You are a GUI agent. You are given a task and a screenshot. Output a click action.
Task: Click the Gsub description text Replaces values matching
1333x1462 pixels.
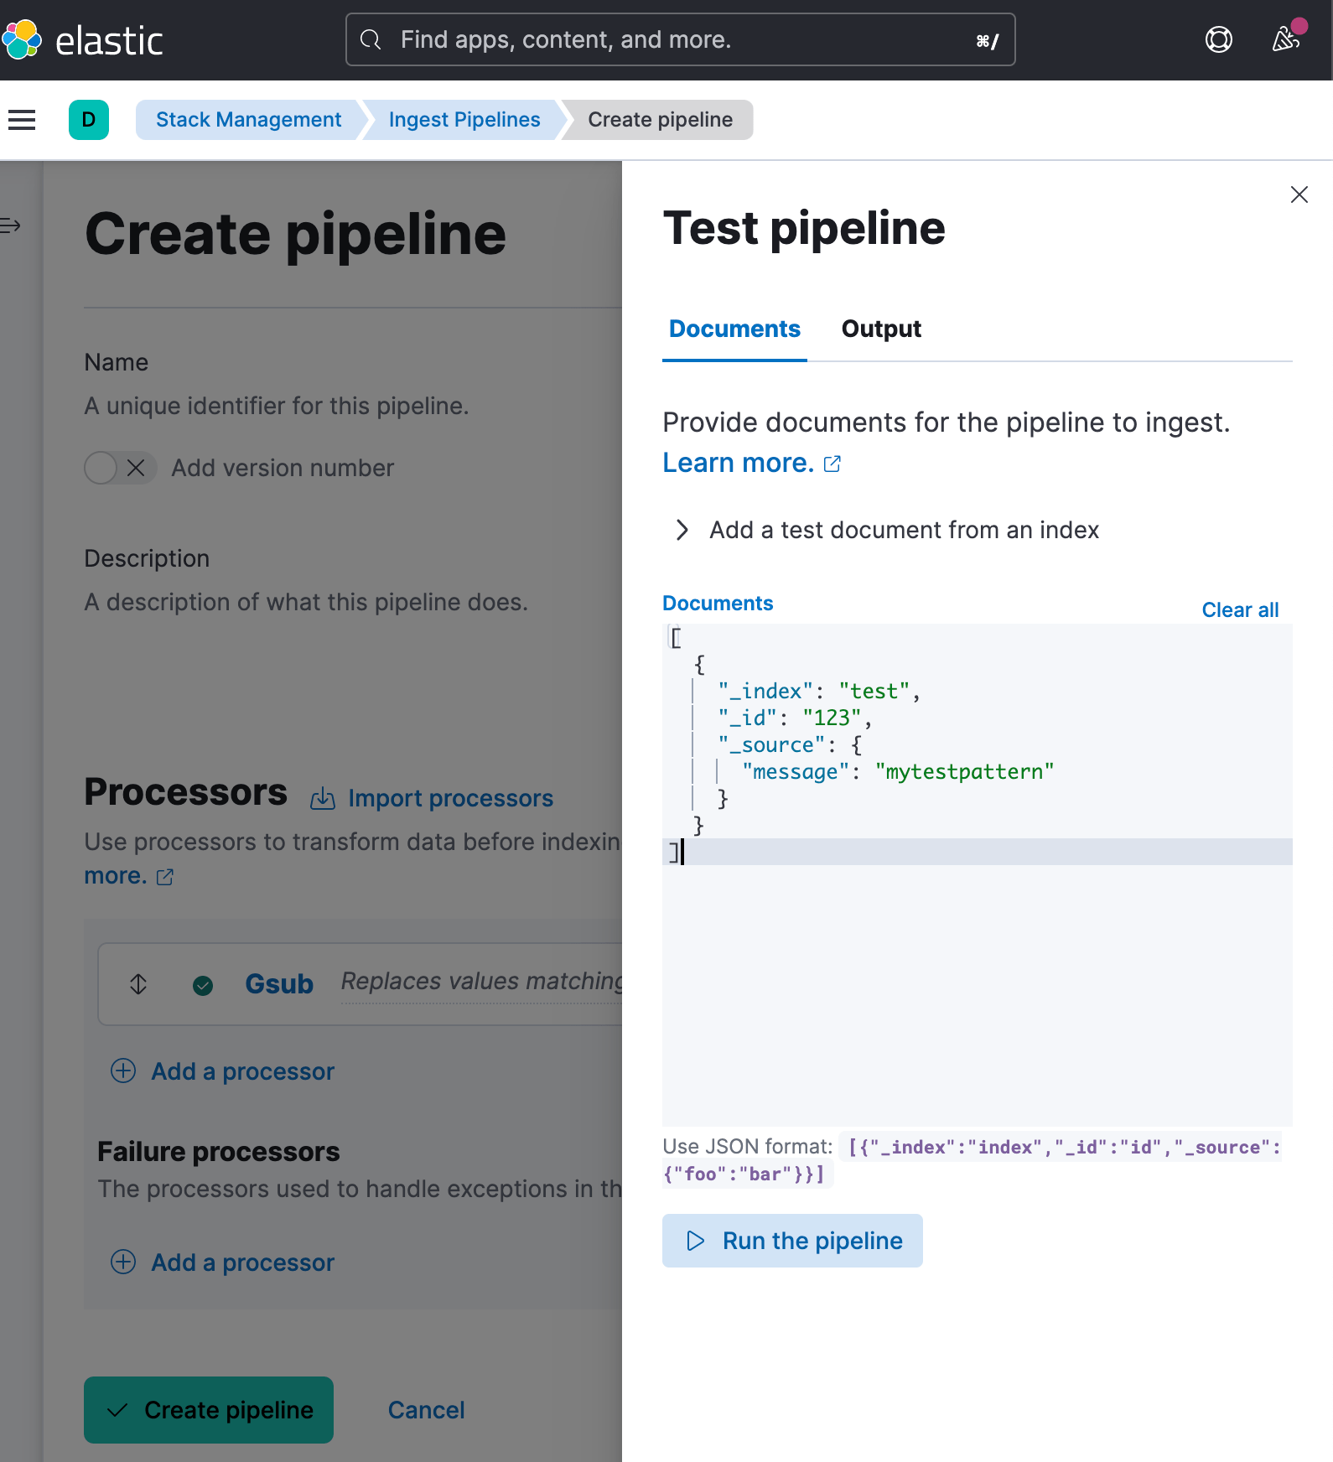click(x=482, y=981)
